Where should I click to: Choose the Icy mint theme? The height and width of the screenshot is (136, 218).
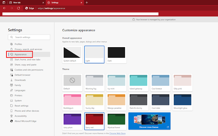[116, 82]
